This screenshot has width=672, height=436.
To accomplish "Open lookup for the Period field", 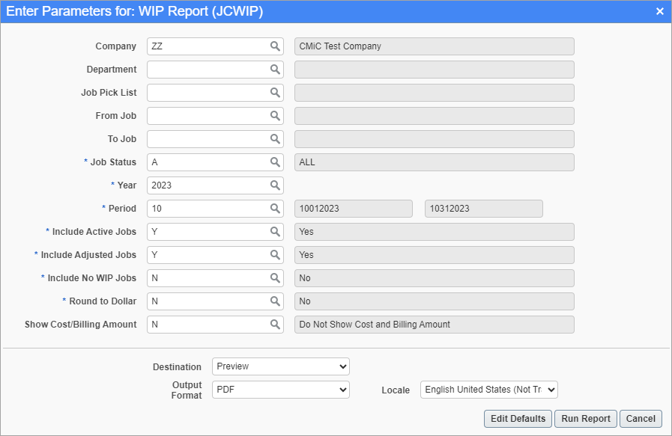I will click(275, 209).
